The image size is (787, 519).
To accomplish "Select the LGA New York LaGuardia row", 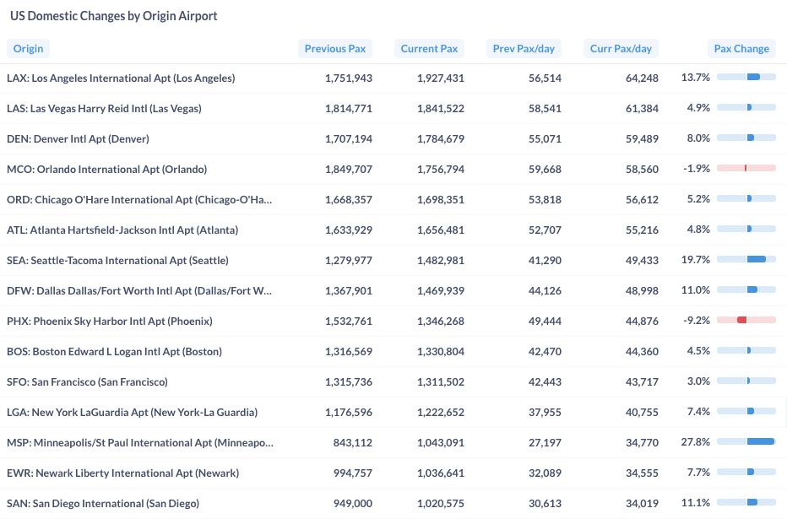I will 393,412.
